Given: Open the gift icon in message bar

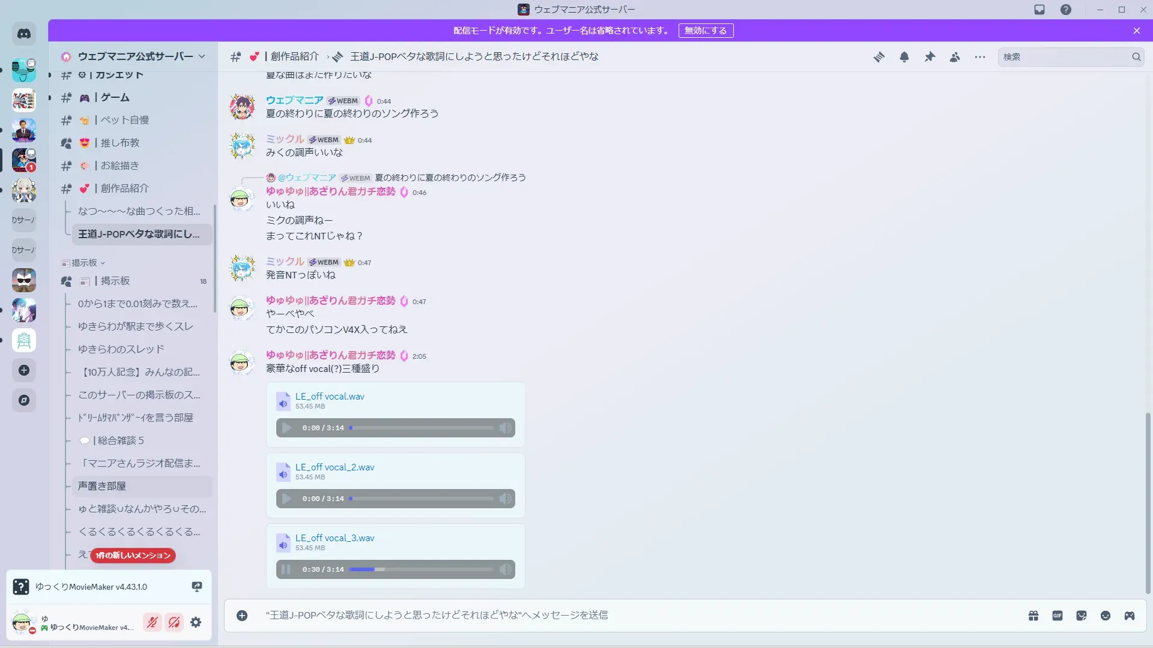Looking at the screenshot, I should pyautogui.click(x=1033, y=616).
